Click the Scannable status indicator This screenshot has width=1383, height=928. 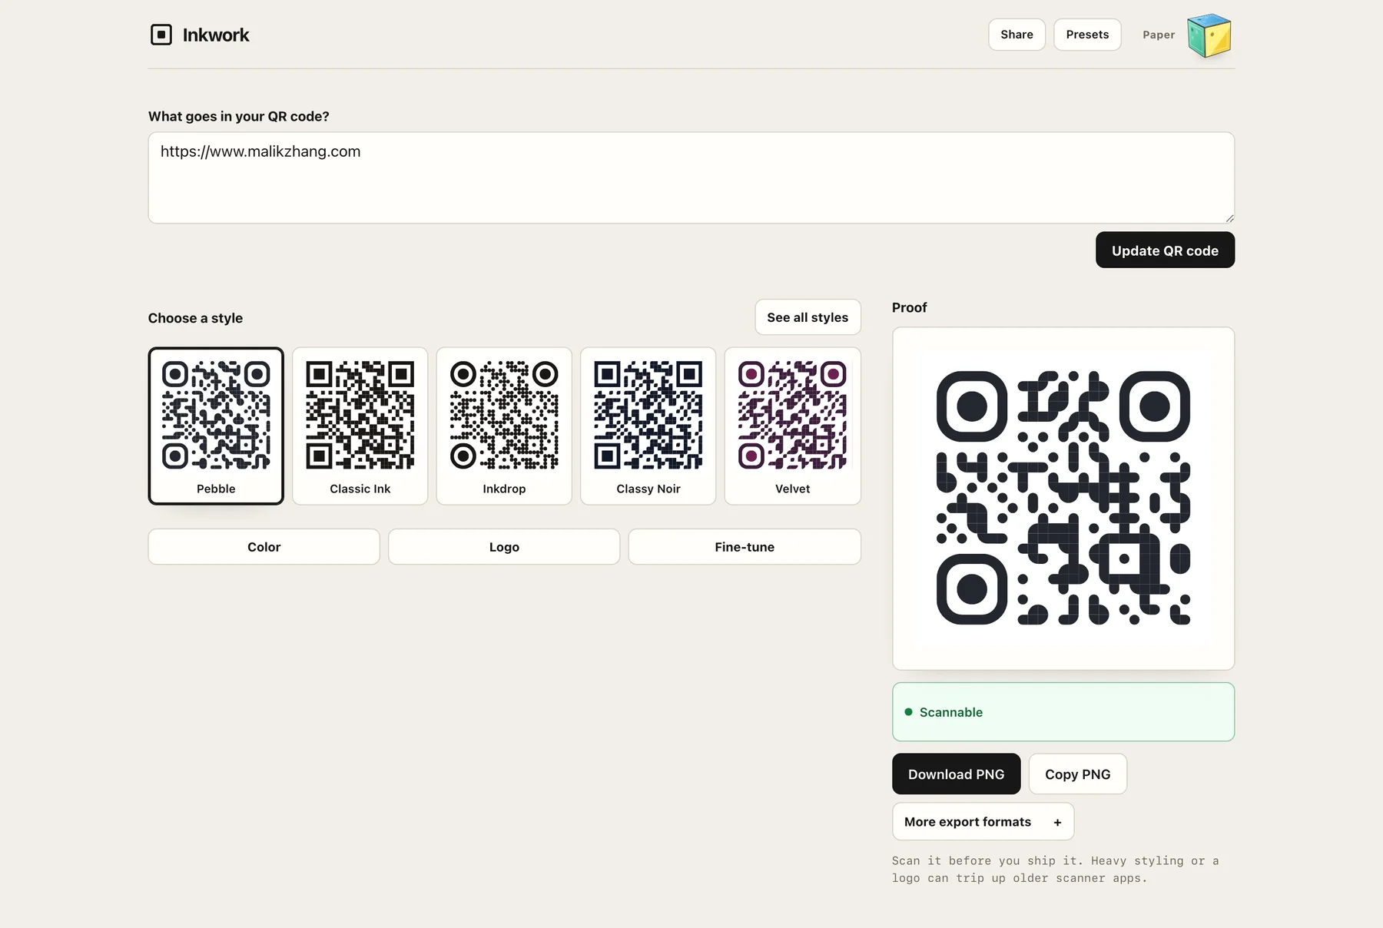1063,711
